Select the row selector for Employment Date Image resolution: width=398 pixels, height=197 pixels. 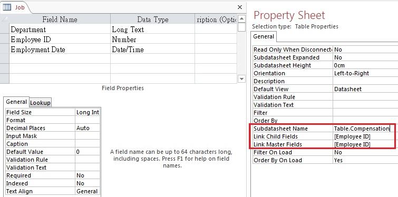[5, 49]
